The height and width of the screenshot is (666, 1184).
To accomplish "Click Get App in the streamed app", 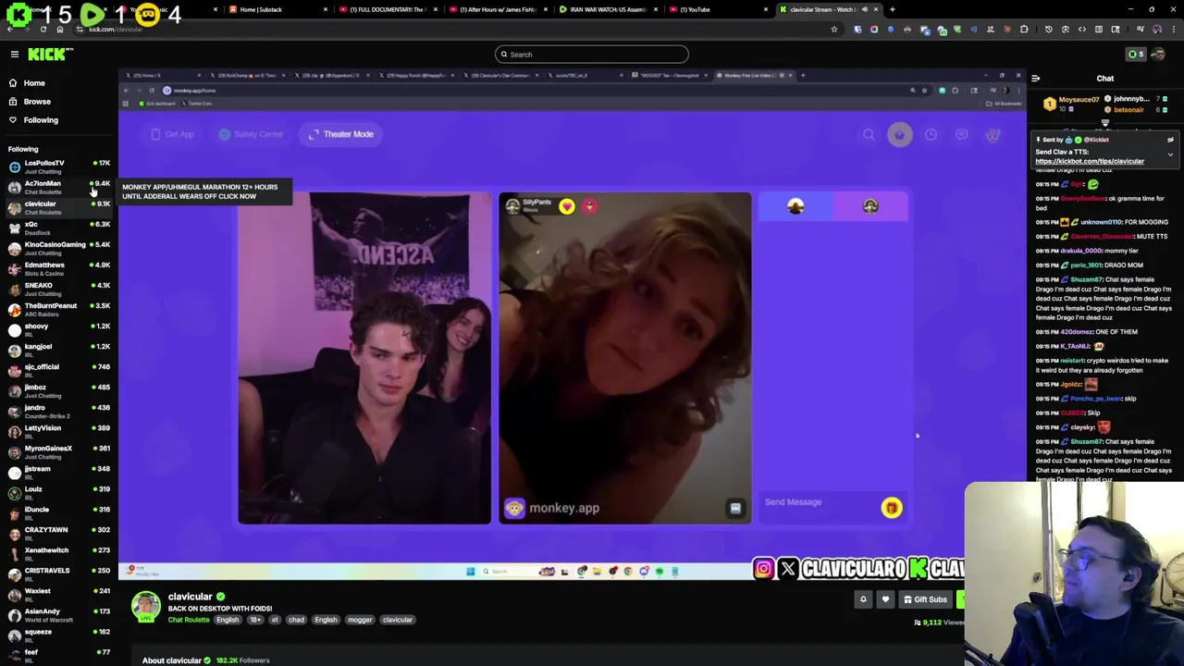I will pyautogui.click(x=173, y=134).
